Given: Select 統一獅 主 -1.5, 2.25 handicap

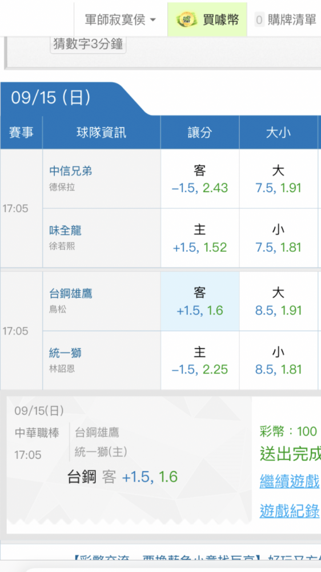Looking at the screenshot, I should coord(200,360).
